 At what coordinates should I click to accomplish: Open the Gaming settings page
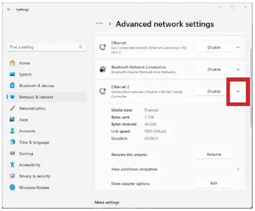click(26, 154)
